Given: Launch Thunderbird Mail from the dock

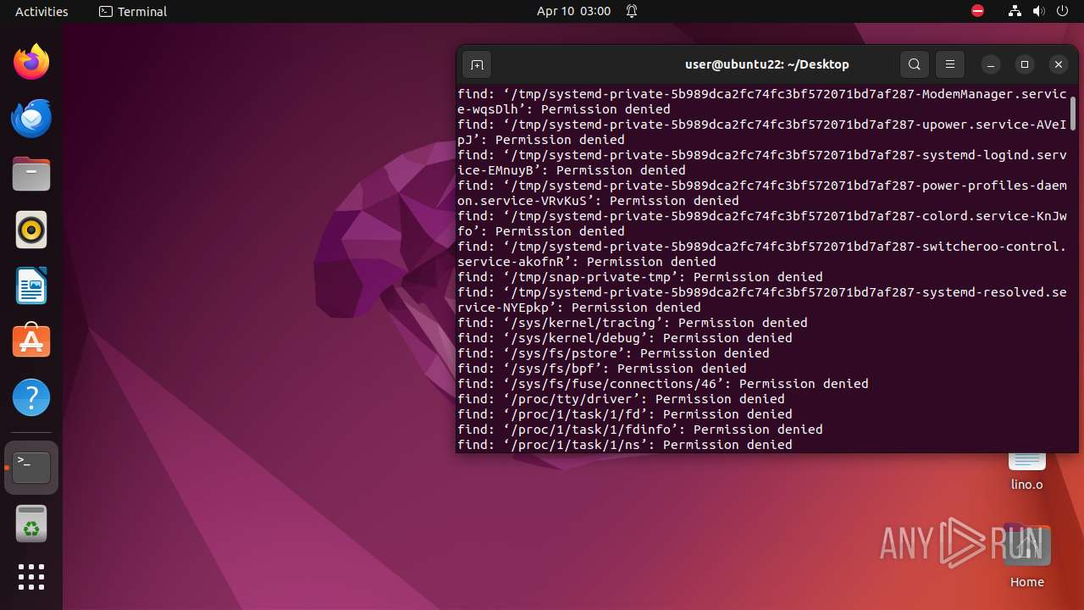Looking at the screenshot, I should point(31,119).
